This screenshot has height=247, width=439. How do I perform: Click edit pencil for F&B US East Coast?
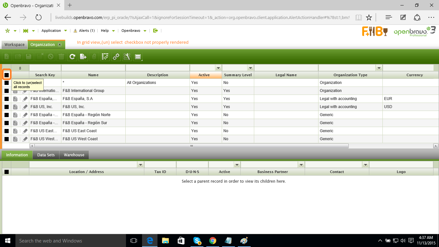pyautogui.click(x=25, y=131)
